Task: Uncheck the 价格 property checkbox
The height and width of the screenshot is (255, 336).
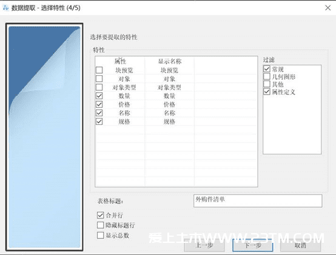Action: click(99, 104)
